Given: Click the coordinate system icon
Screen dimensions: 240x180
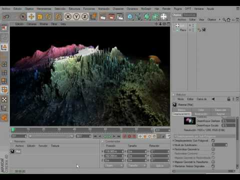Looking at the screenshot, I should 93,17.
